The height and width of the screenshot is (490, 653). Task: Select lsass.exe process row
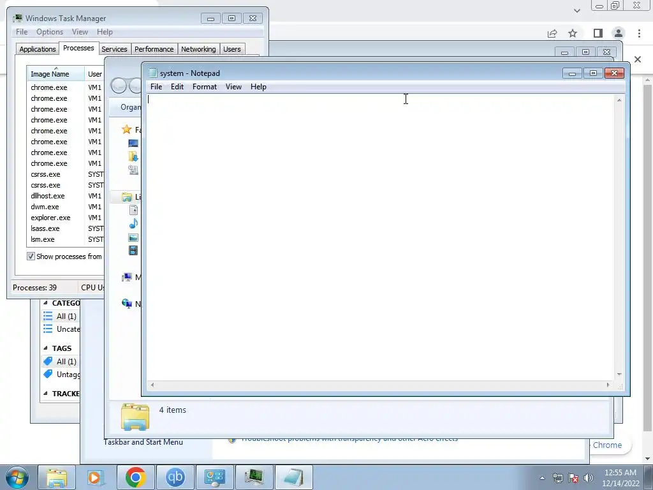(66, 228)
